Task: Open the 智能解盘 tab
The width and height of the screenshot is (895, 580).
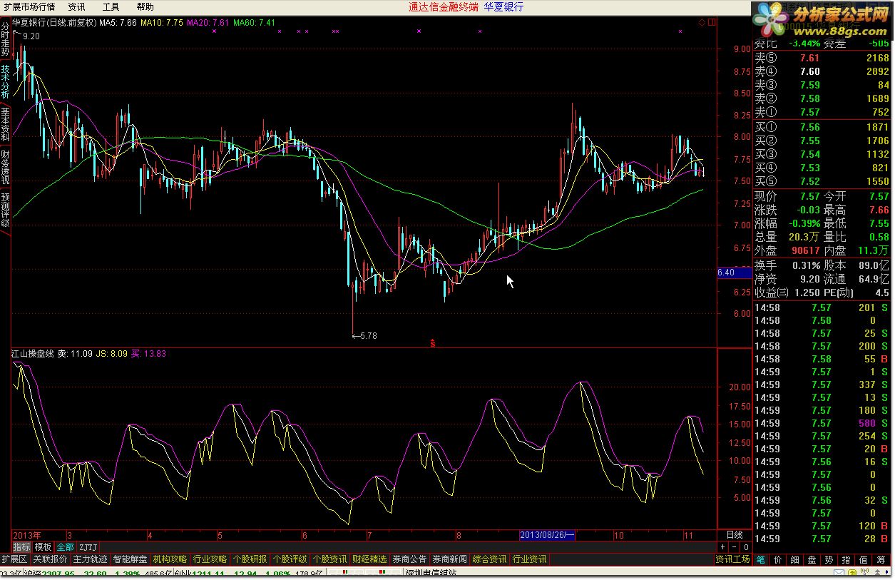Action: pyautogui.click(x=131, y=559)
